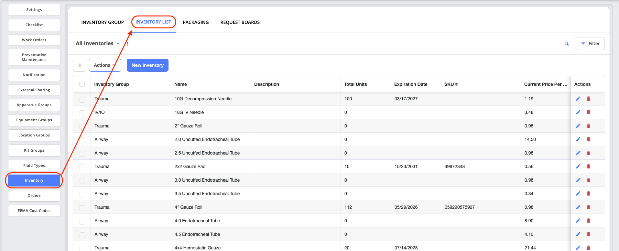Check the 4" Gauze Roll row checkbox
This screenshot has height=251, width=619.
pos(82,208)
